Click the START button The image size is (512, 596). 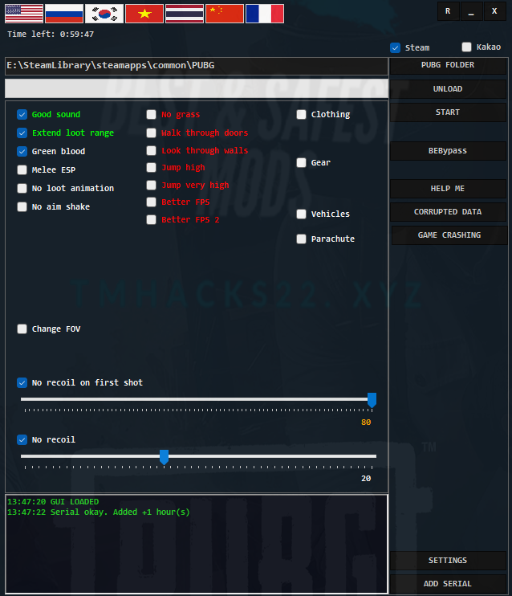coord(448,112)
